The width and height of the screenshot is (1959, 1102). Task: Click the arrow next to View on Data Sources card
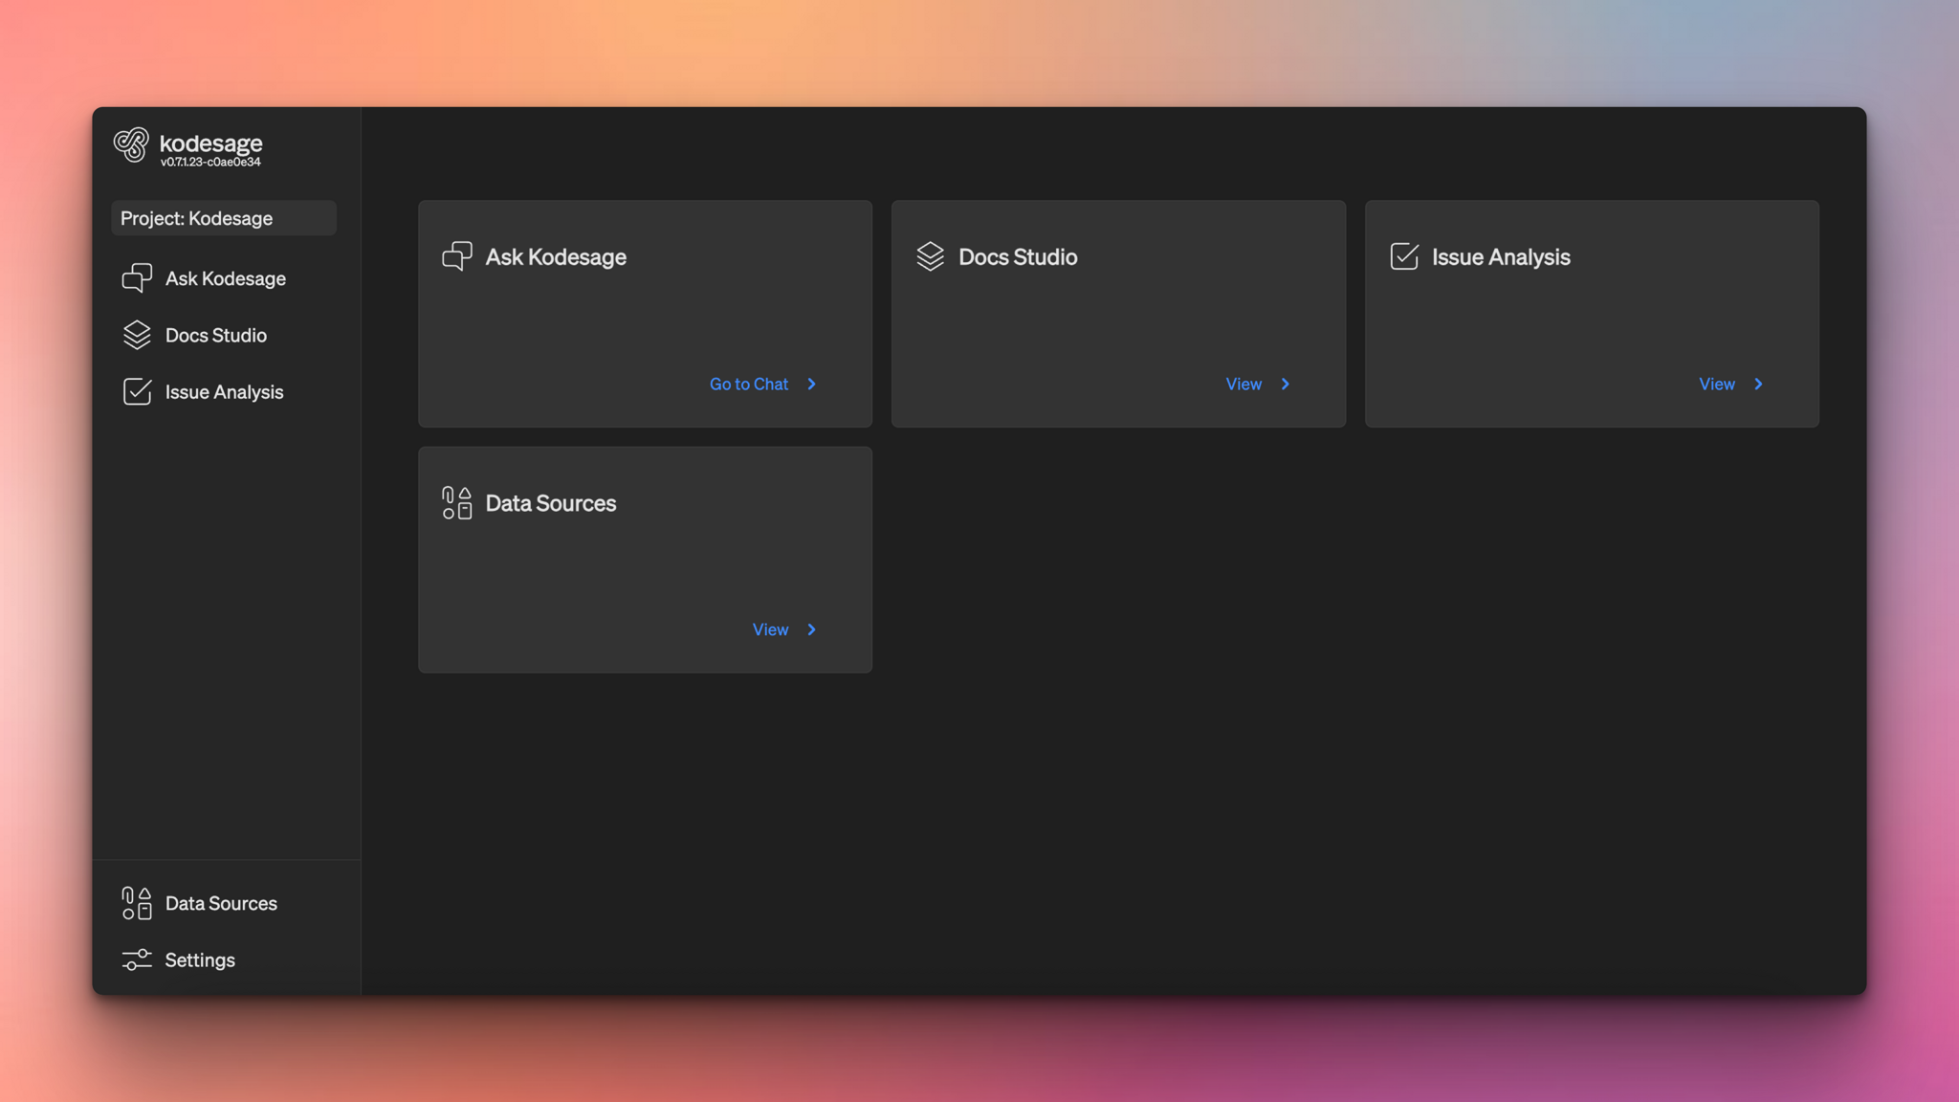(x=812, y=629)
